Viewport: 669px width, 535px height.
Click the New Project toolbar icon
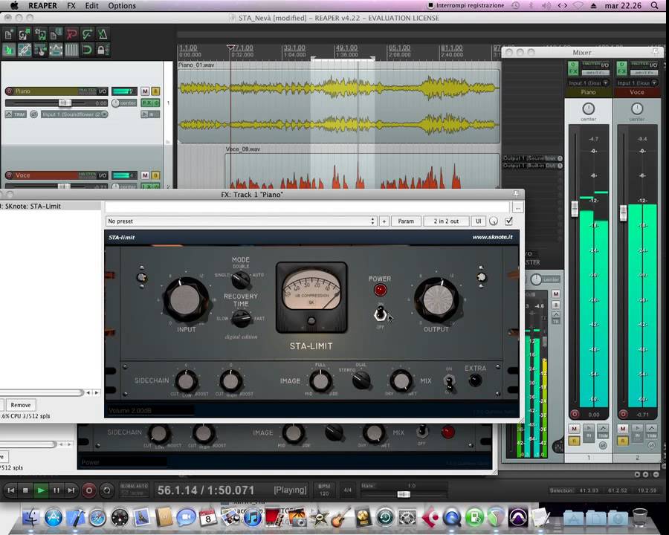pos(8,34)
